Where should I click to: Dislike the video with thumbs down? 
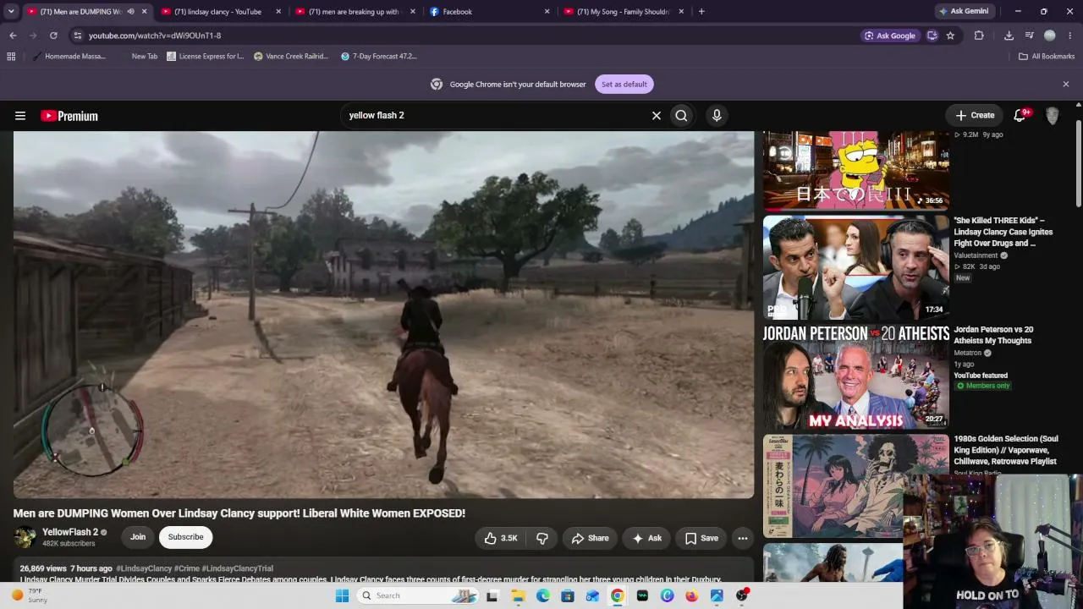[x=542, y=538]
